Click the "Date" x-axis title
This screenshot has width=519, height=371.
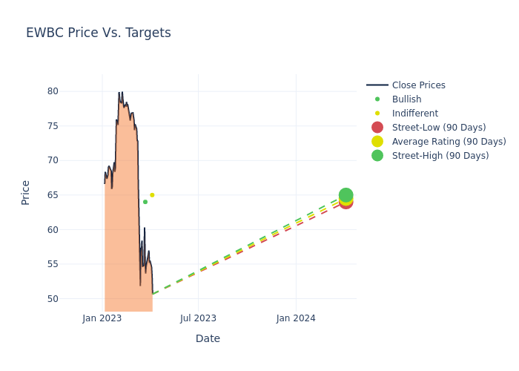click(208, 338)
